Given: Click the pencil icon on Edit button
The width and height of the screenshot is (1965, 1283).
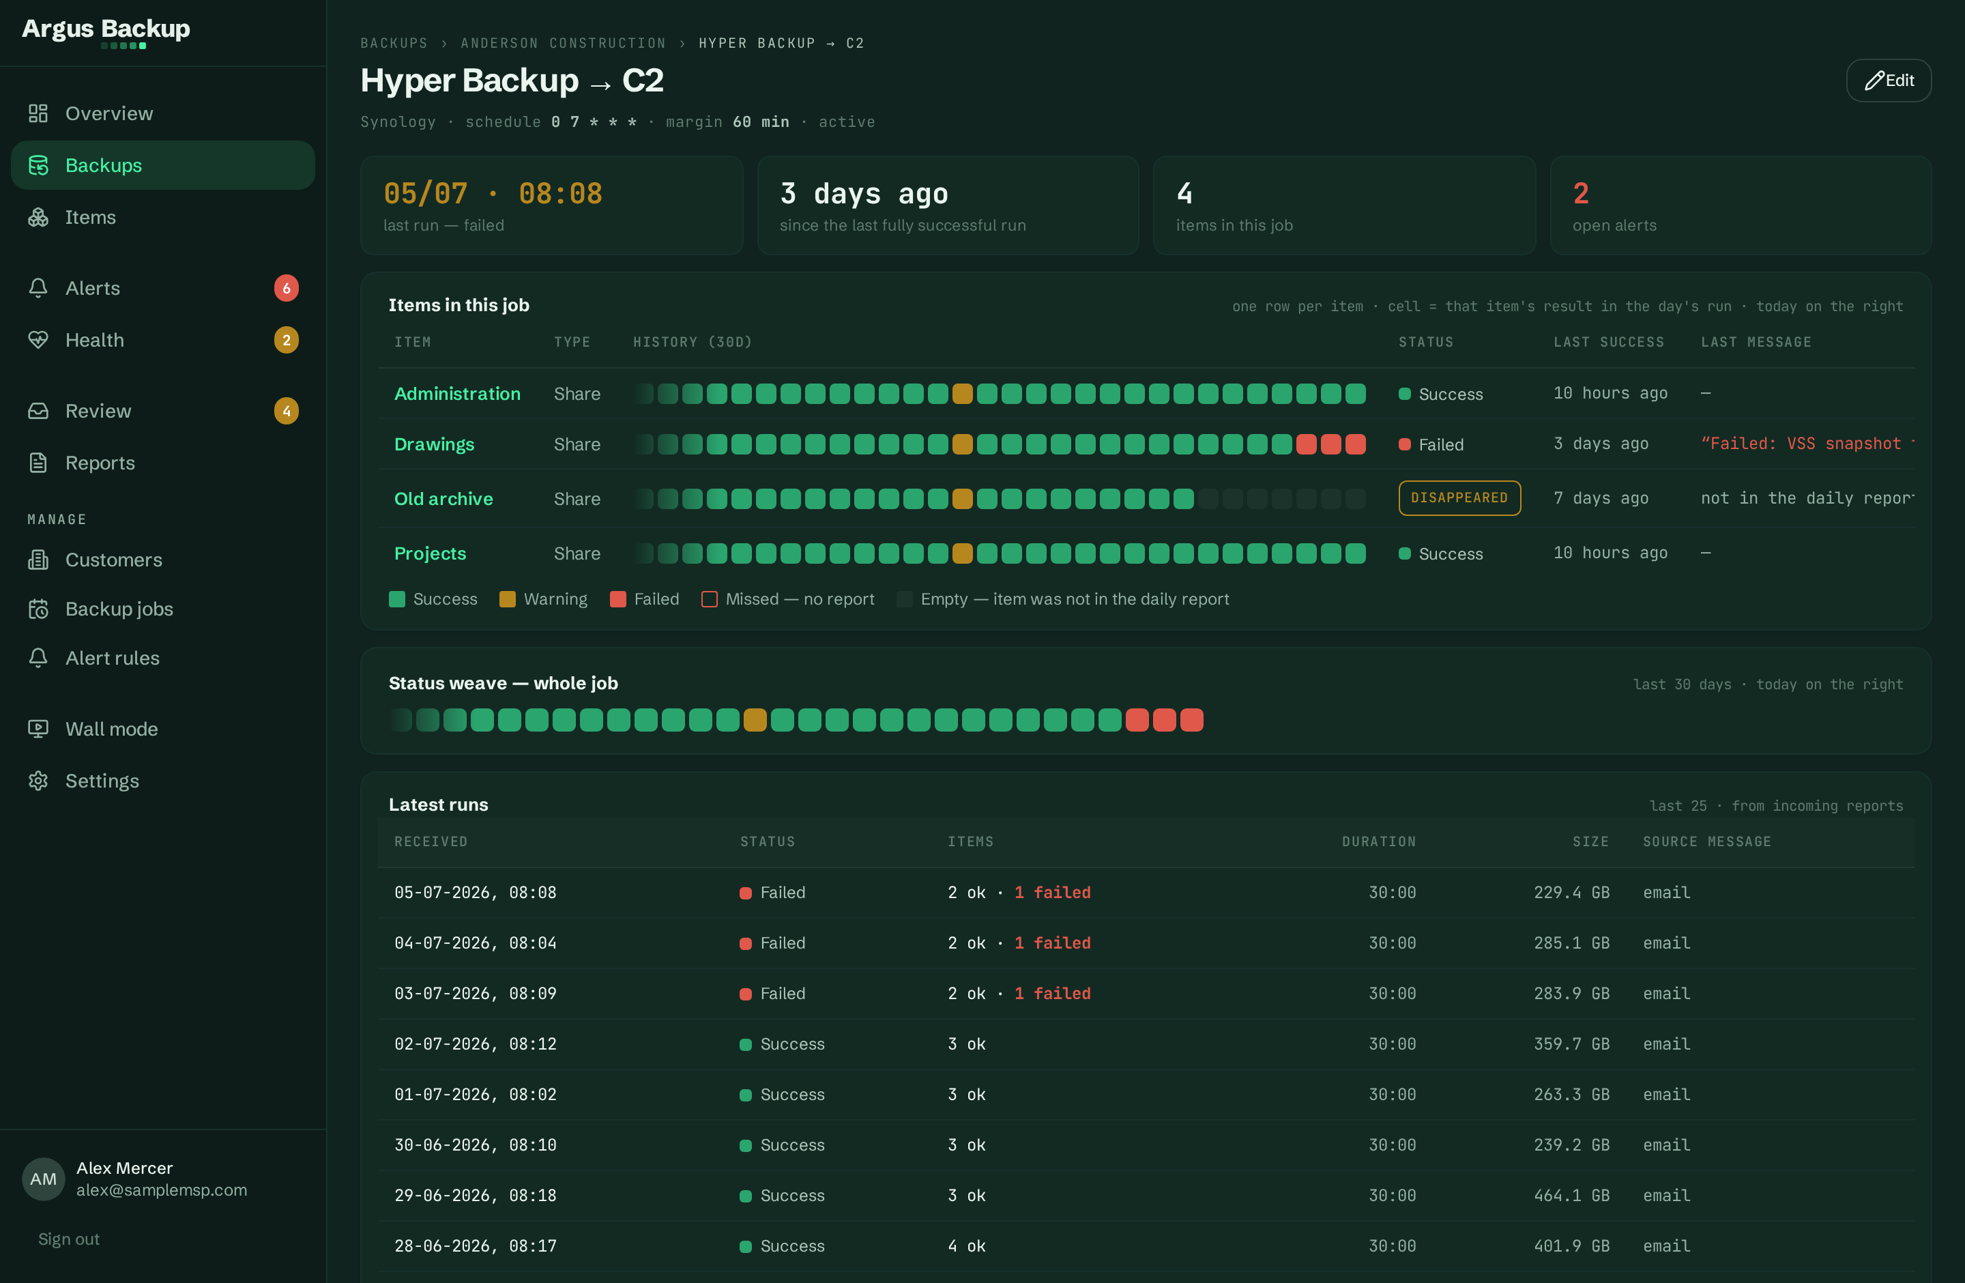Looking at the screenshot, I should pos(1874,80).
